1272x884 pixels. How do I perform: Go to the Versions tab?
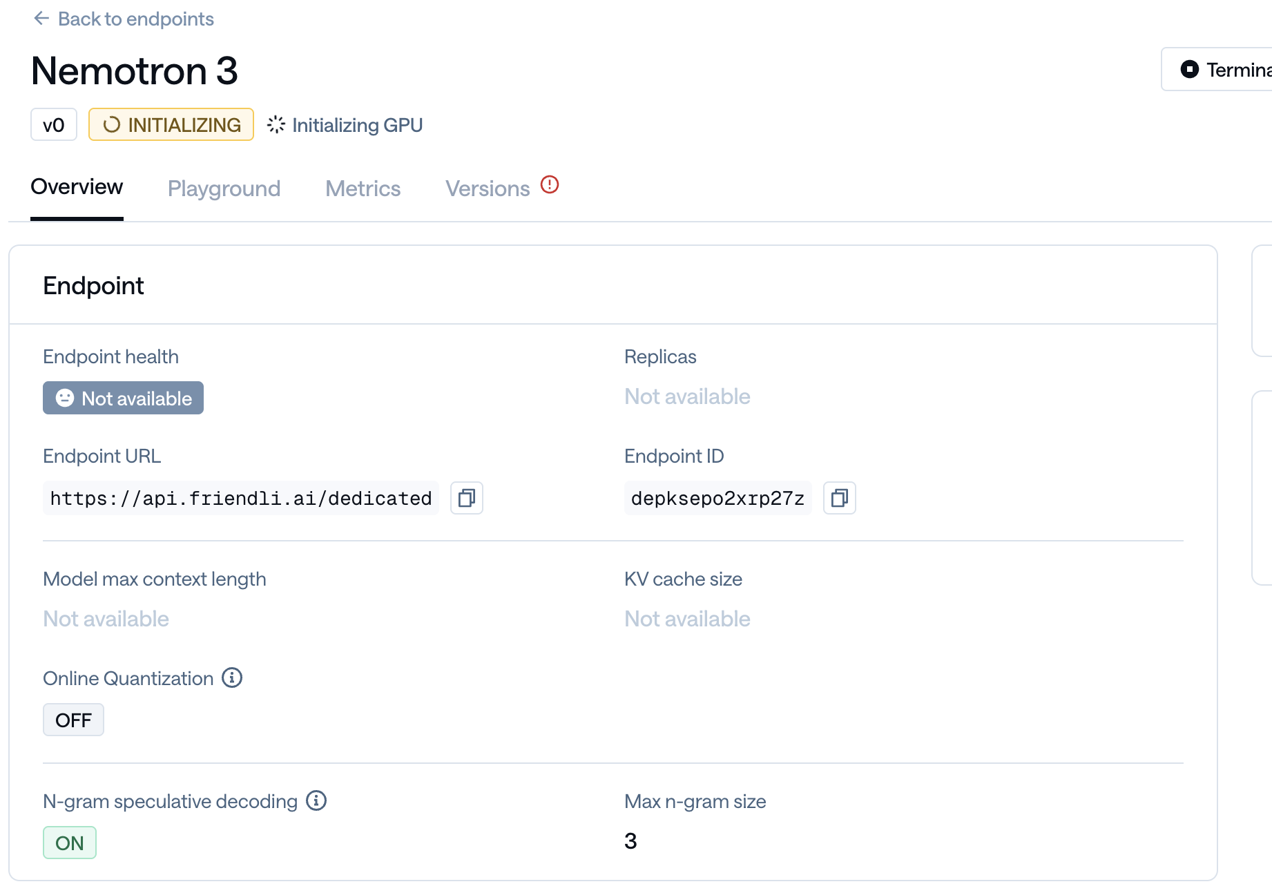(488, 189)
